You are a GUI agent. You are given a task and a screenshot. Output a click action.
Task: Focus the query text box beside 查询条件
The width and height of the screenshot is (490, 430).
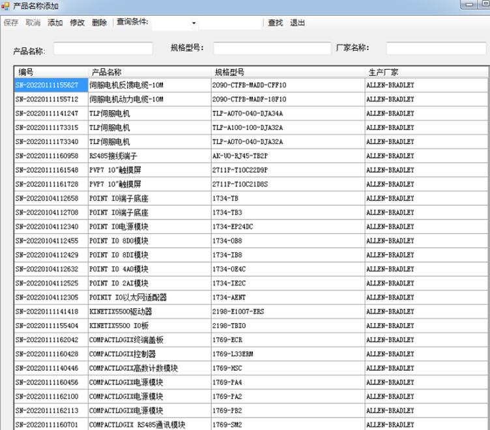pyautogui.click(x=229, y=23)
